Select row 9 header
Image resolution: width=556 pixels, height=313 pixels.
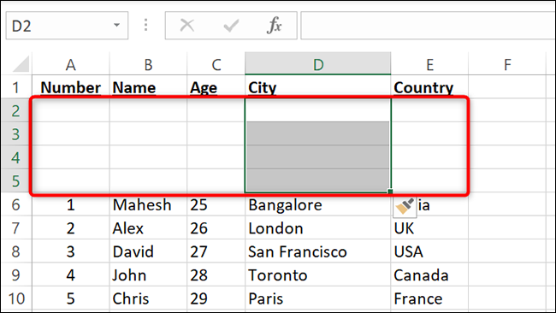tap(16, 275)
